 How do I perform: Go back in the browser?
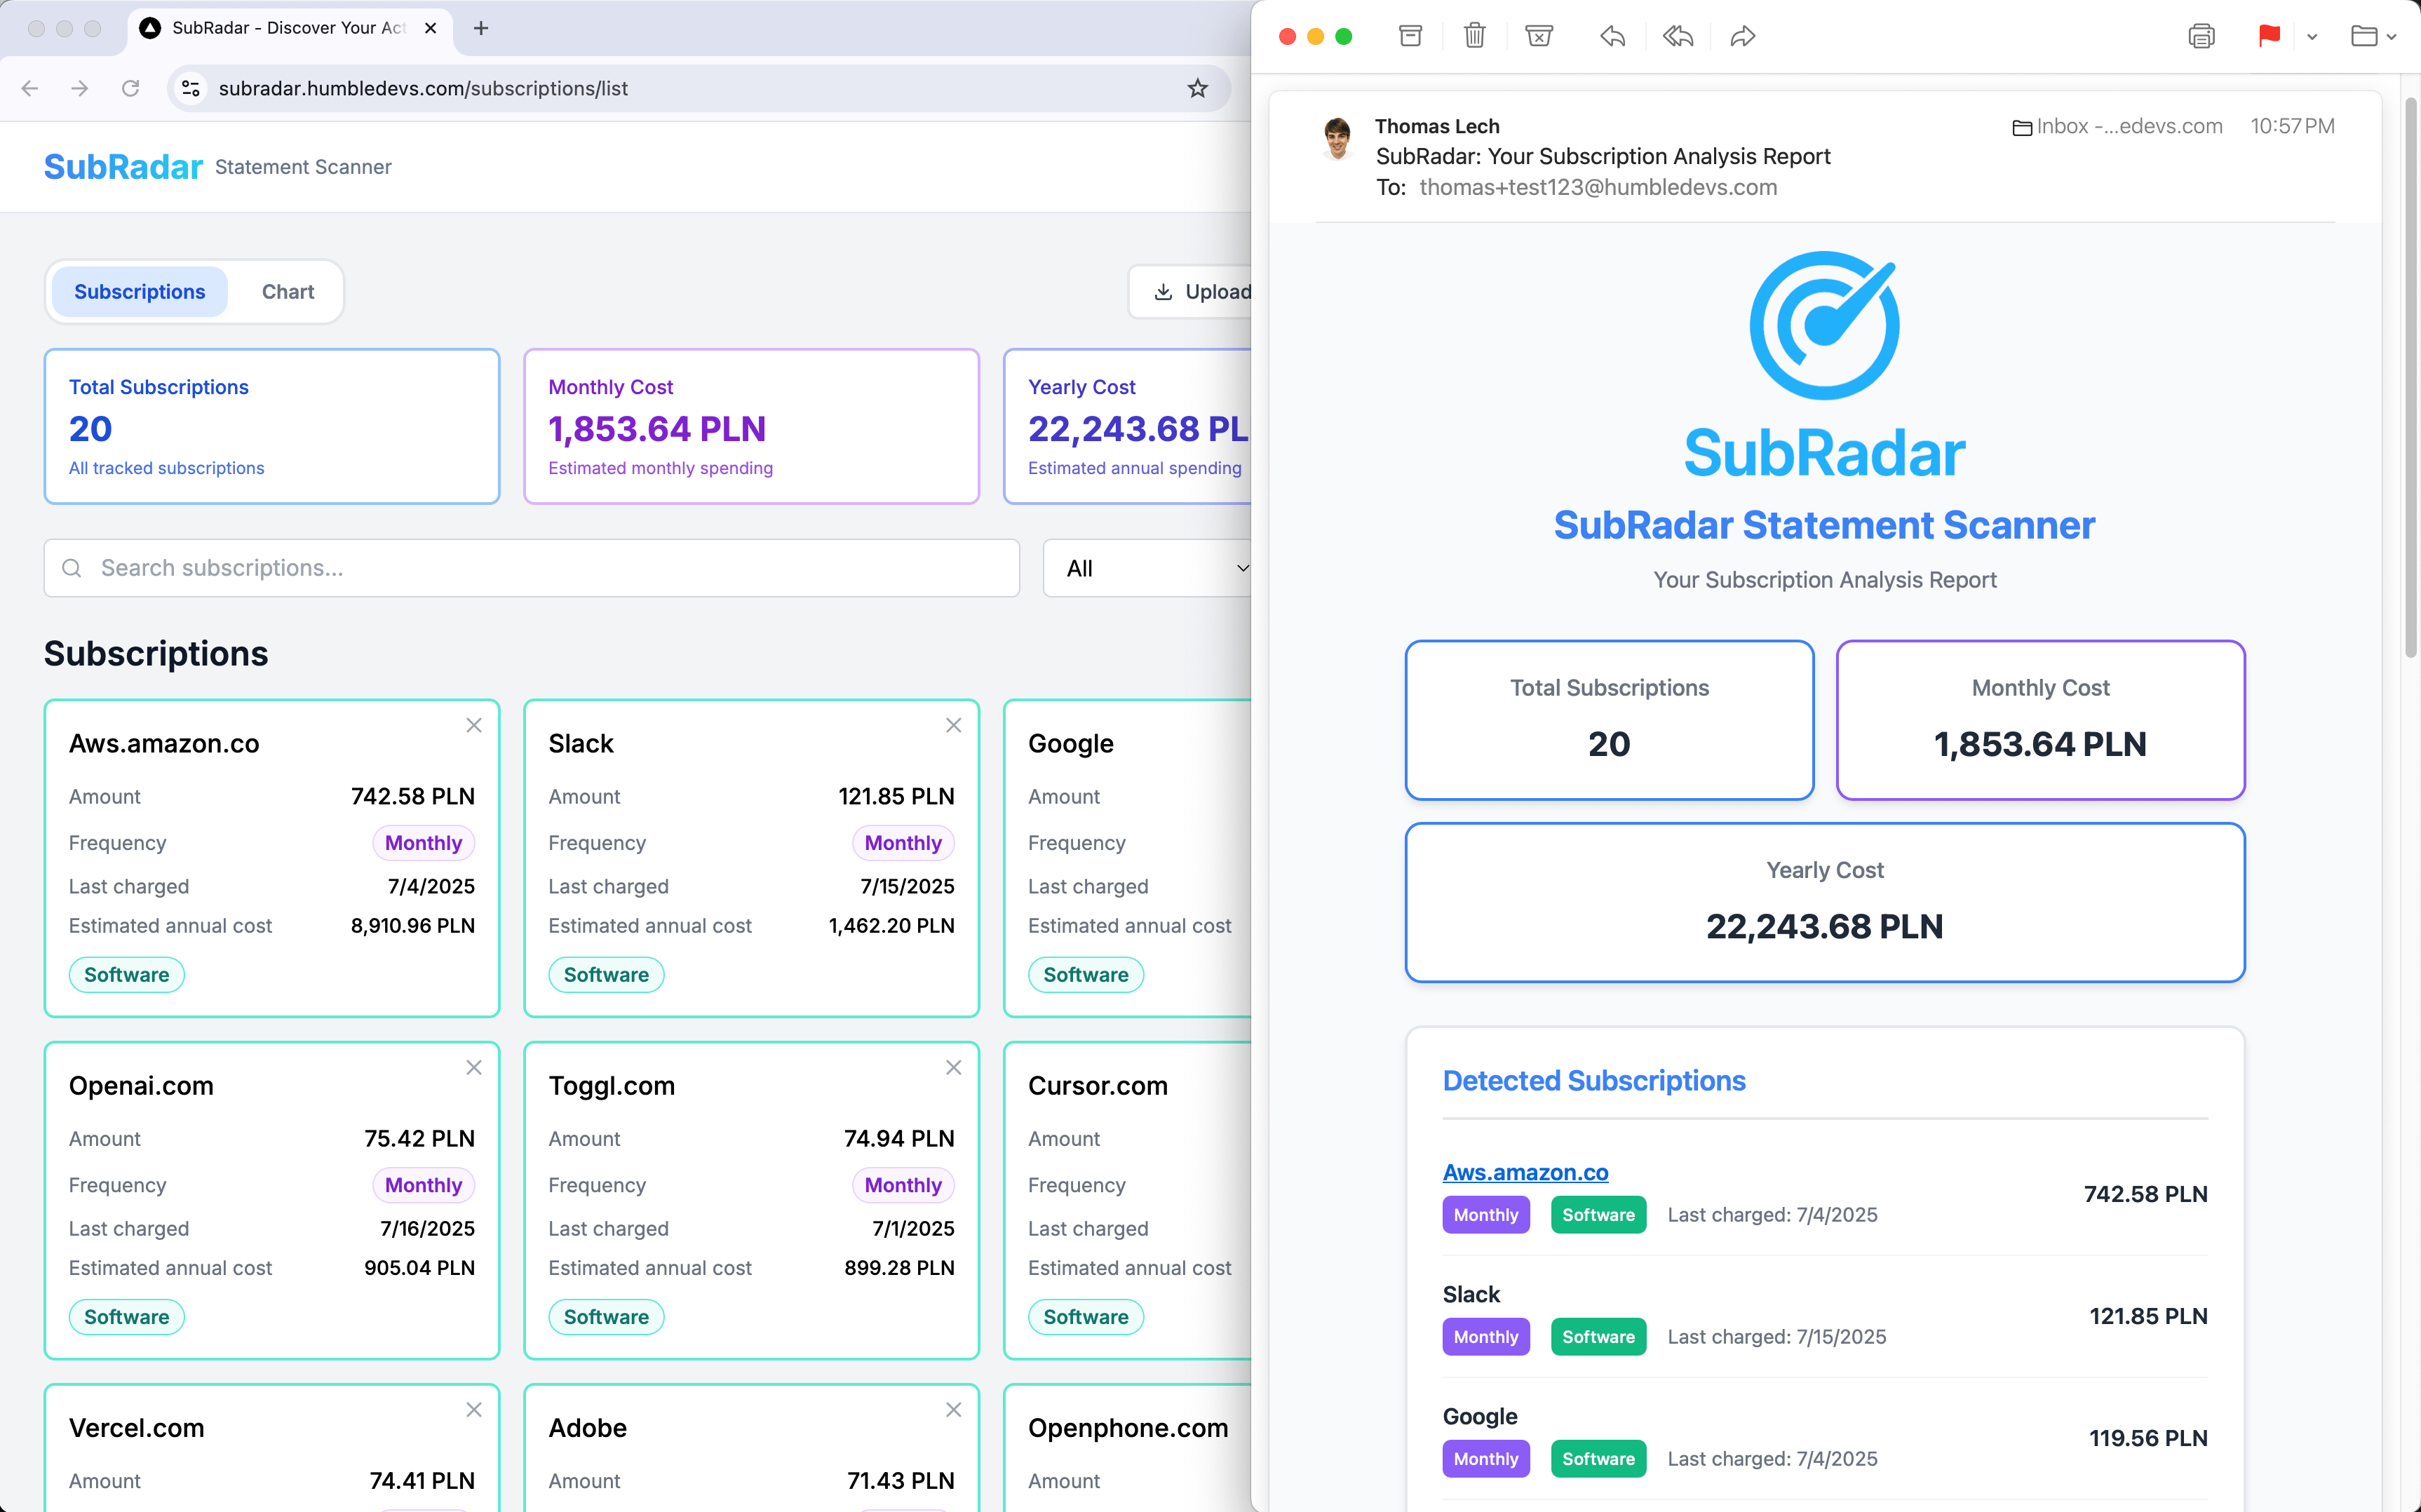click(30, 88)
